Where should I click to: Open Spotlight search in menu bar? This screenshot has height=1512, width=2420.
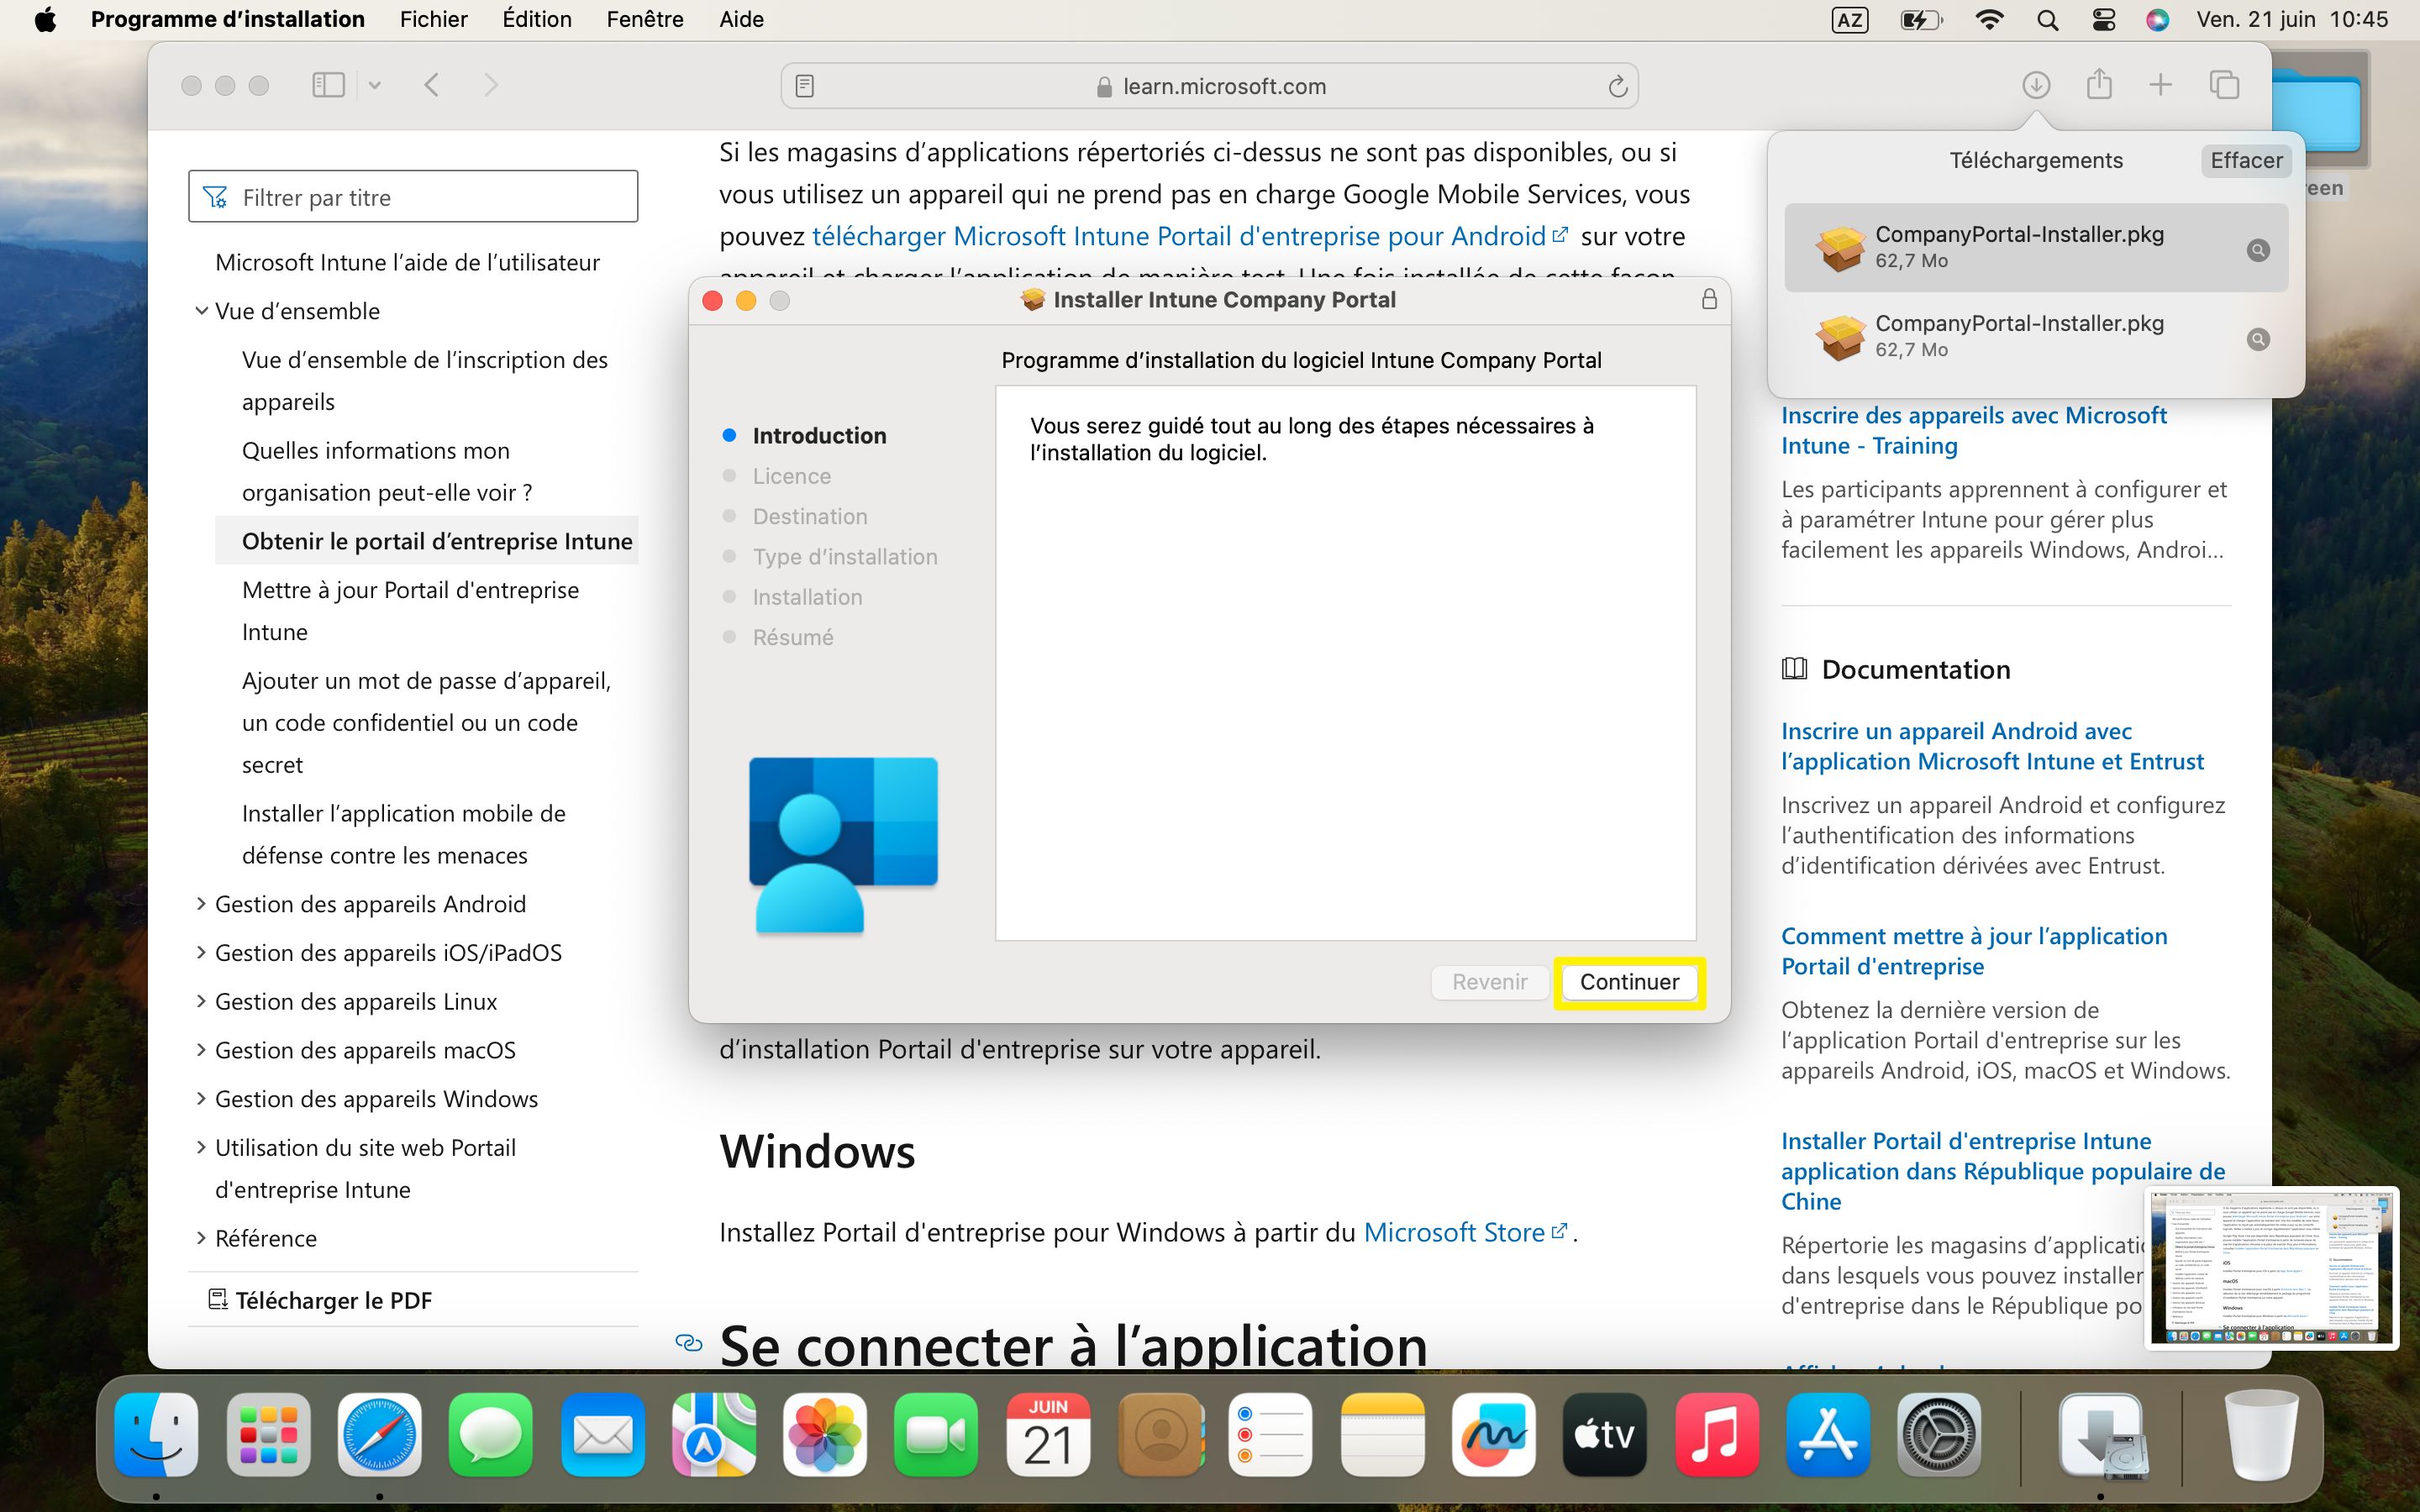[2047, 19]
